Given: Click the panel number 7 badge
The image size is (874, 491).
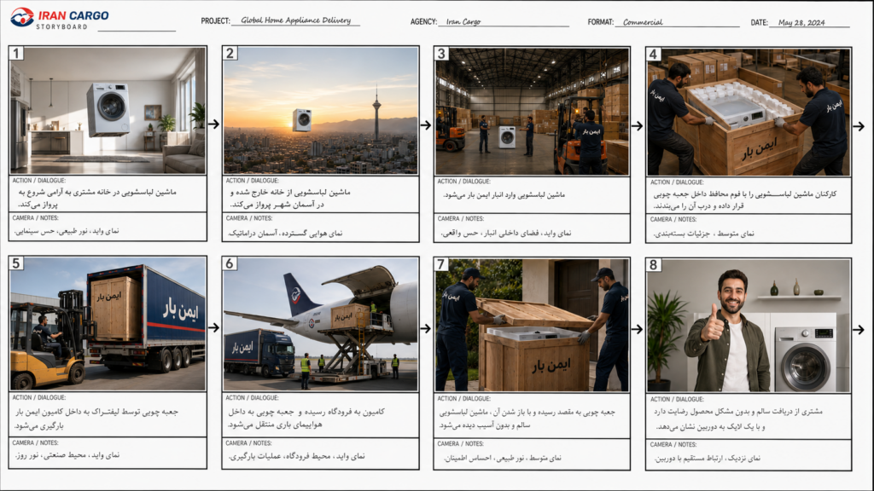Looking at the screenshot, I should pos(441,264).
